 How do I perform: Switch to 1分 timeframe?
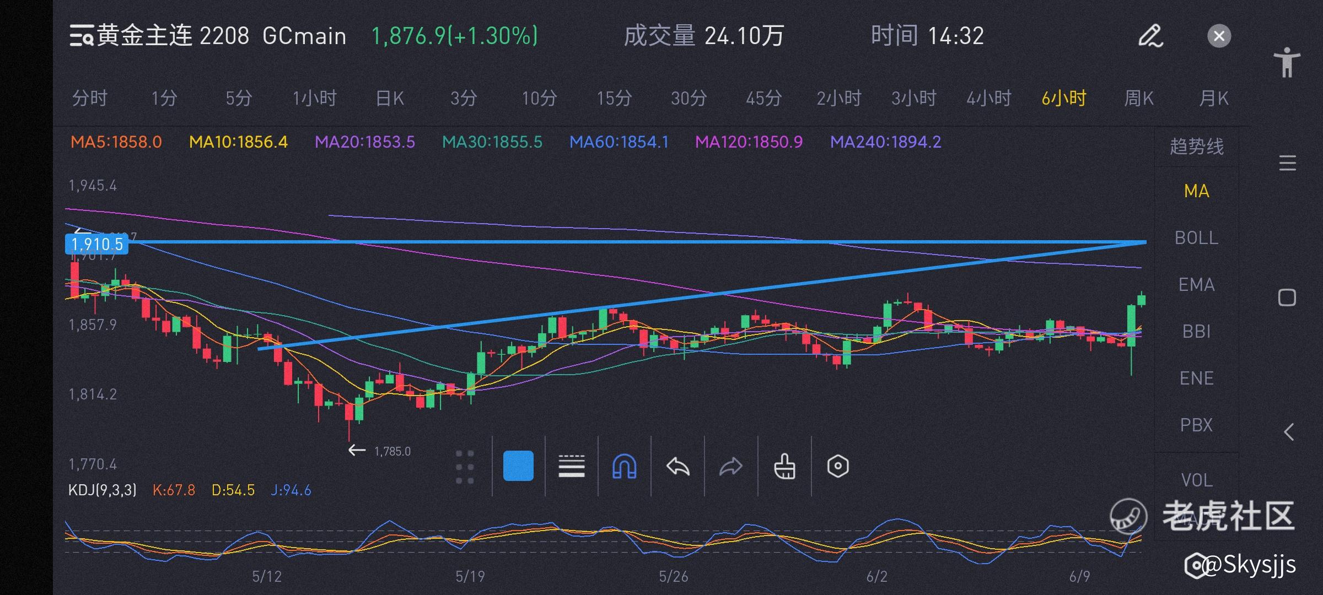[164, 99]
